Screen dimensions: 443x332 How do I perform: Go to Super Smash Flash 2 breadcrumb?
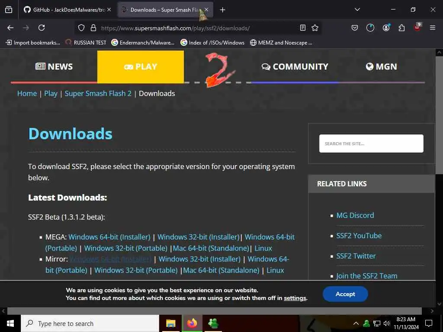pos(98,93)
